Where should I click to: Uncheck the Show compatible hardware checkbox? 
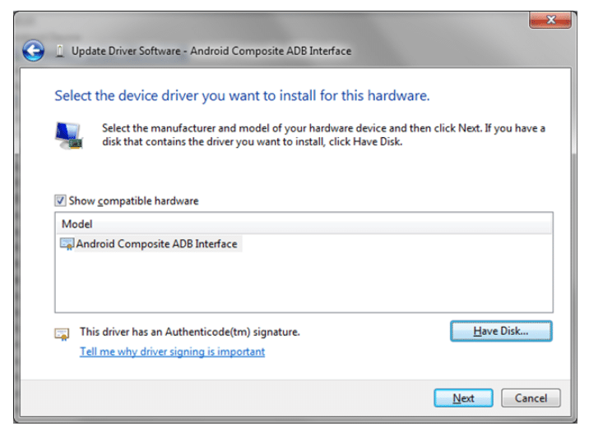[61, 200]
